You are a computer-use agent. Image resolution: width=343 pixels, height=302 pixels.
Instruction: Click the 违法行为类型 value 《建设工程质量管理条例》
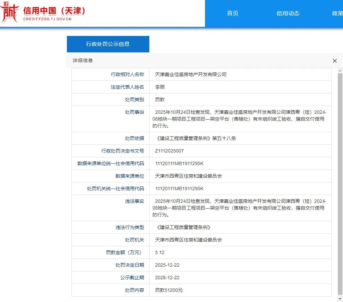pyautogui.click(x=184, y=227)
